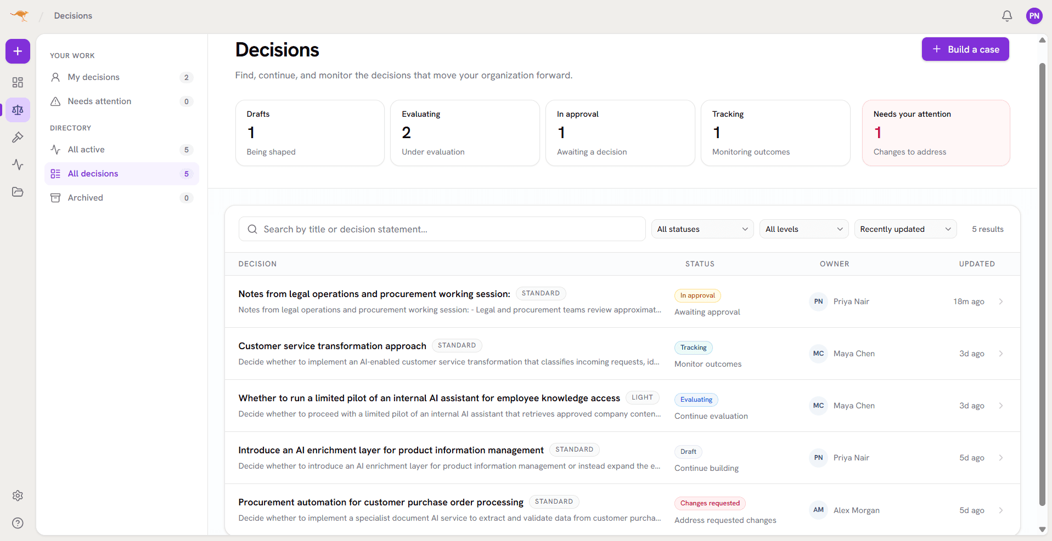This screenshot has height=541, width=1052.
Task: Click the 18m ago timestamp
Action: (969, 301)
